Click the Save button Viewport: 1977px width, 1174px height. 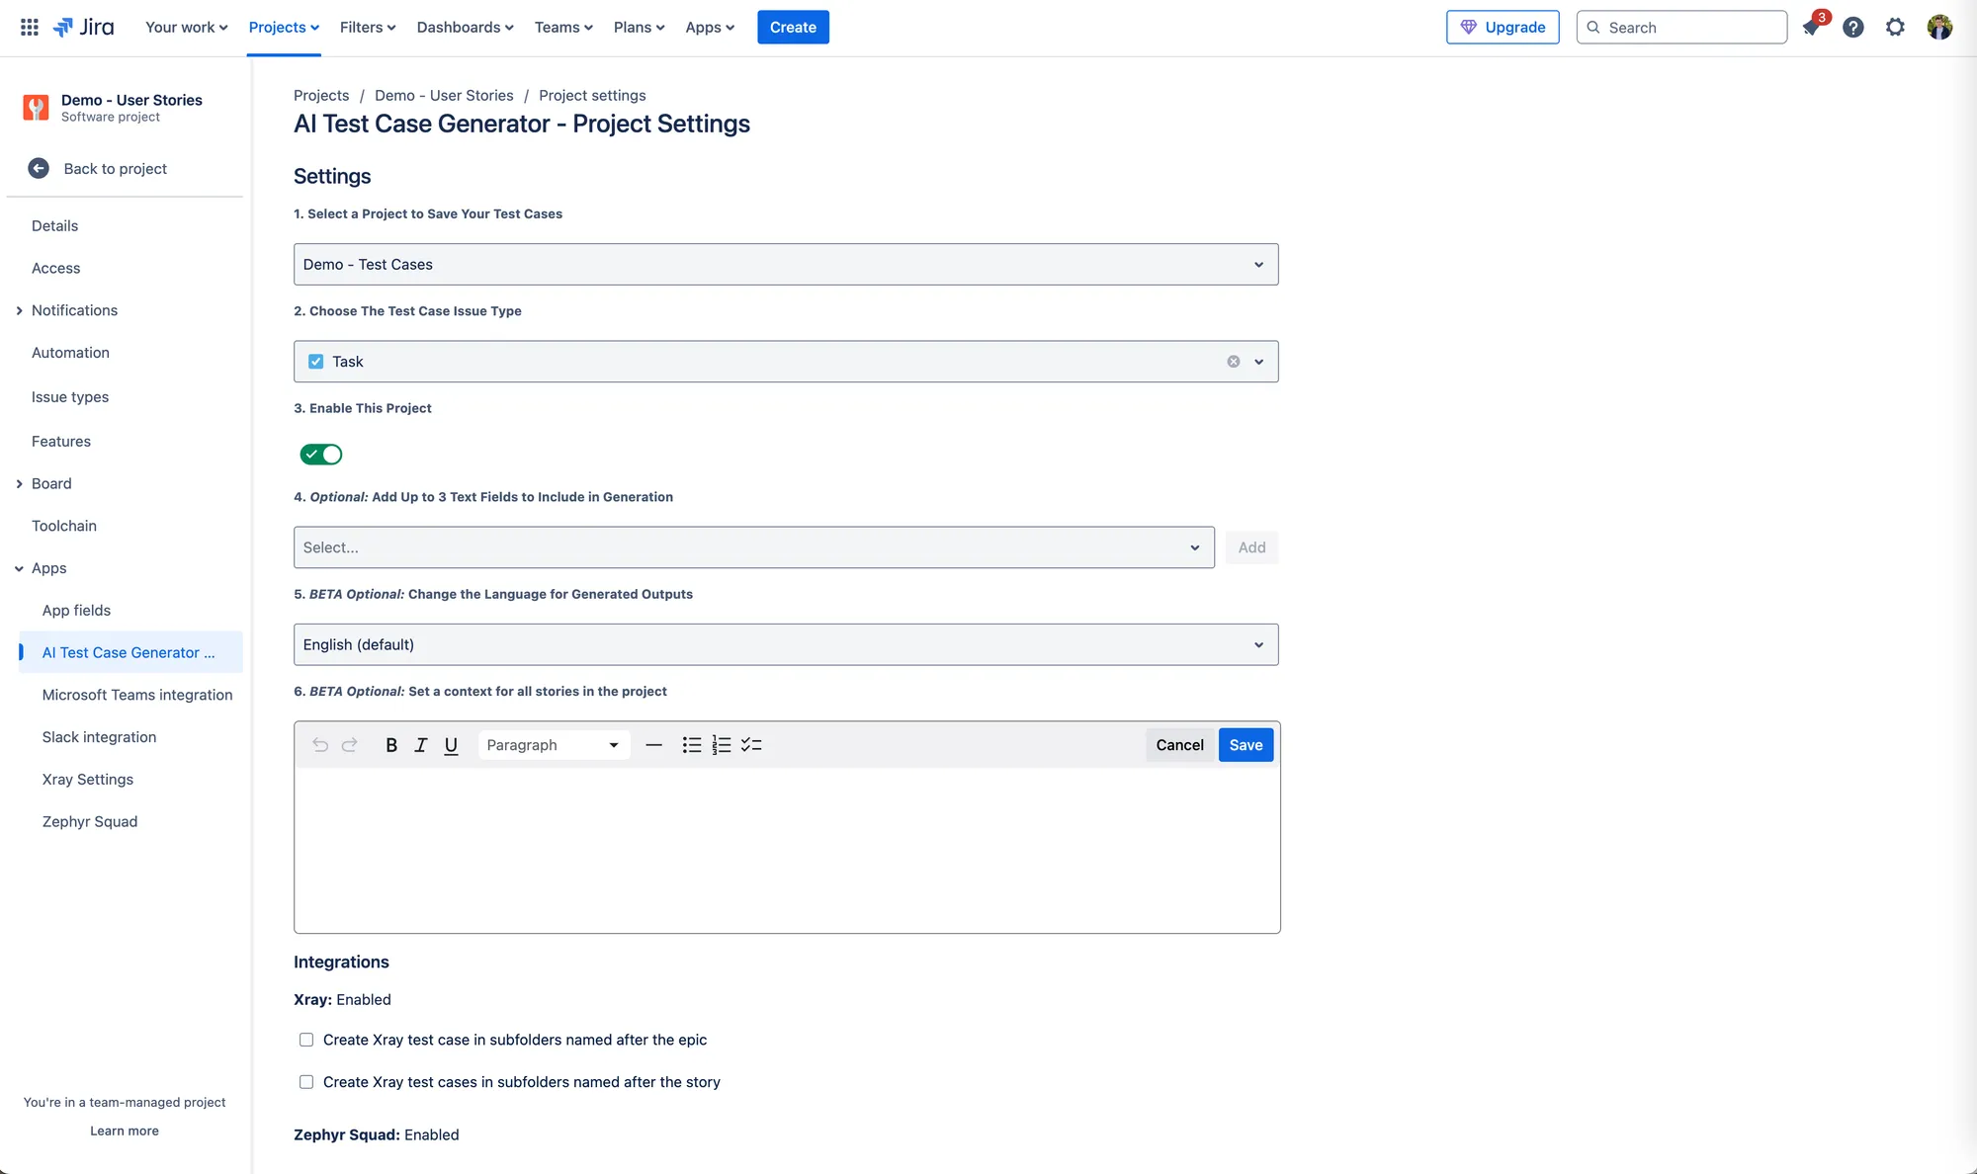coord(1246,745)
